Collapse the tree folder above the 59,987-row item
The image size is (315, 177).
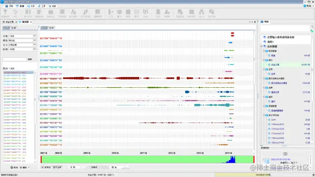264,60
